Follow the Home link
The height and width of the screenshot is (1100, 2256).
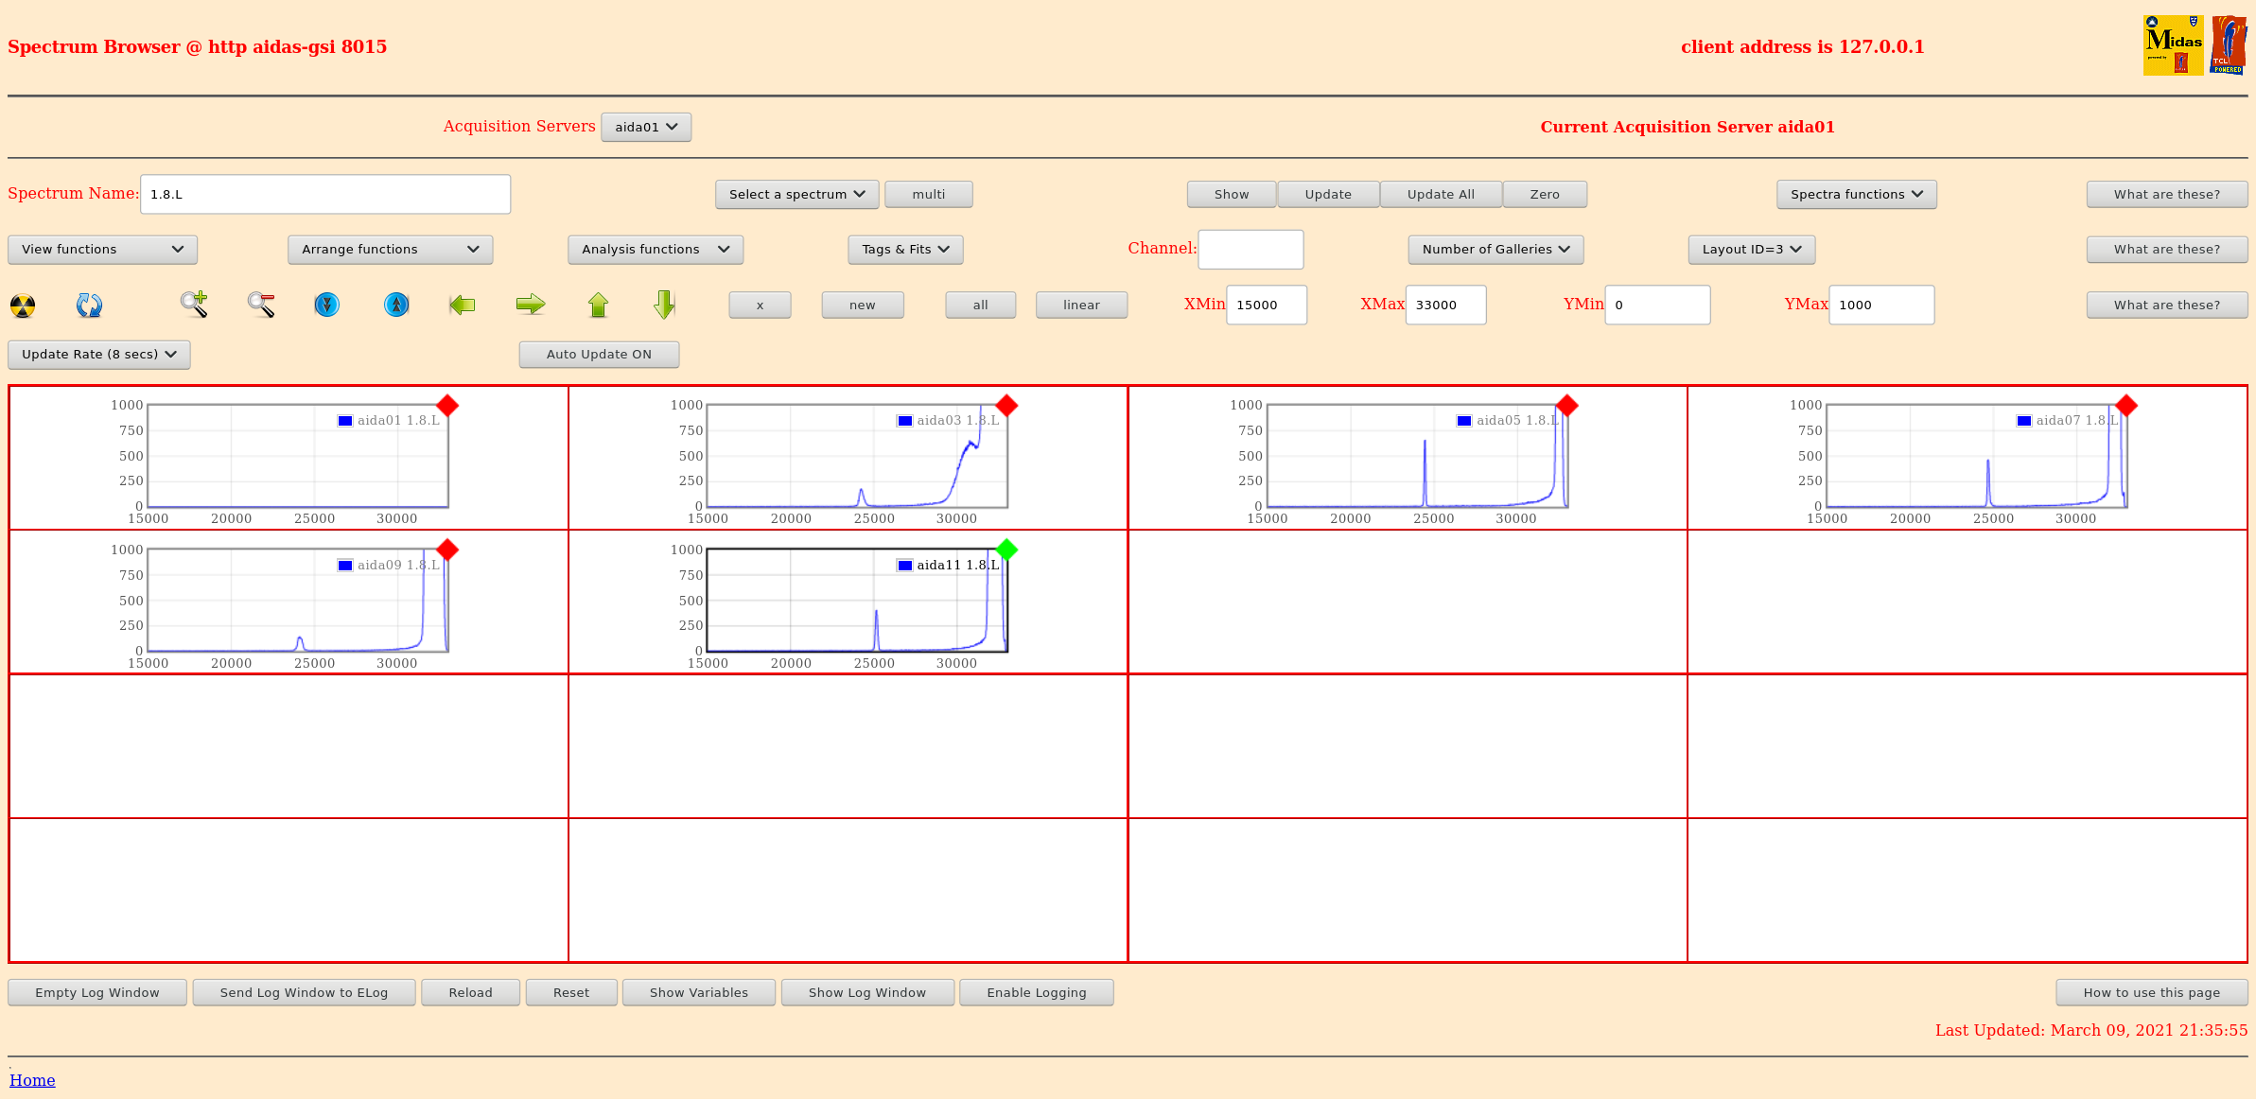tap(32, 1080)
